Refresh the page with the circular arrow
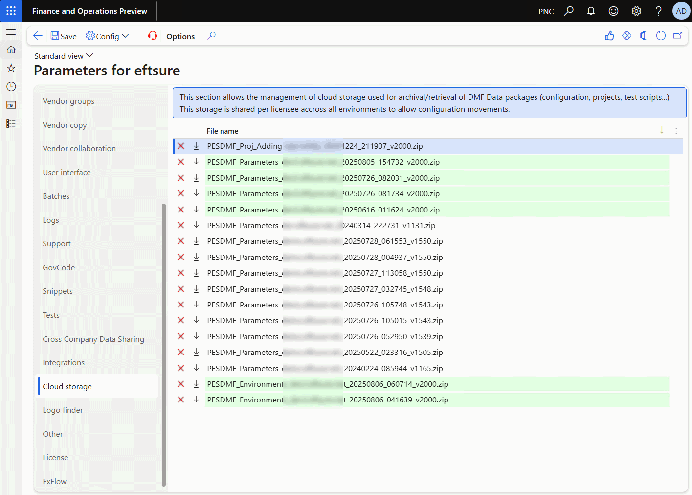The image size is (692, 495). click(x=661, y=36)
